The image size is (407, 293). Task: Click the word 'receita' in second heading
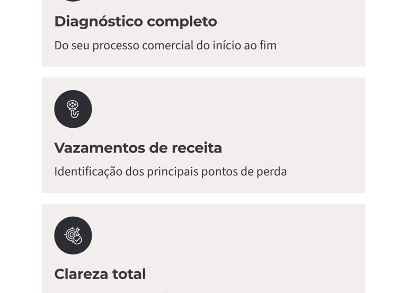[x=197, y=148]
